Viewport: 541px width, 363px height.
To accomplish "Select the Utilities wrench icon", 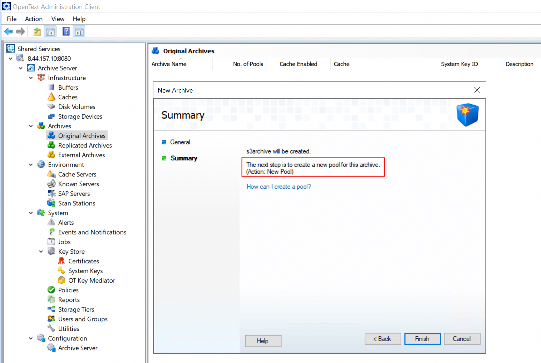I will pos(51,328).
